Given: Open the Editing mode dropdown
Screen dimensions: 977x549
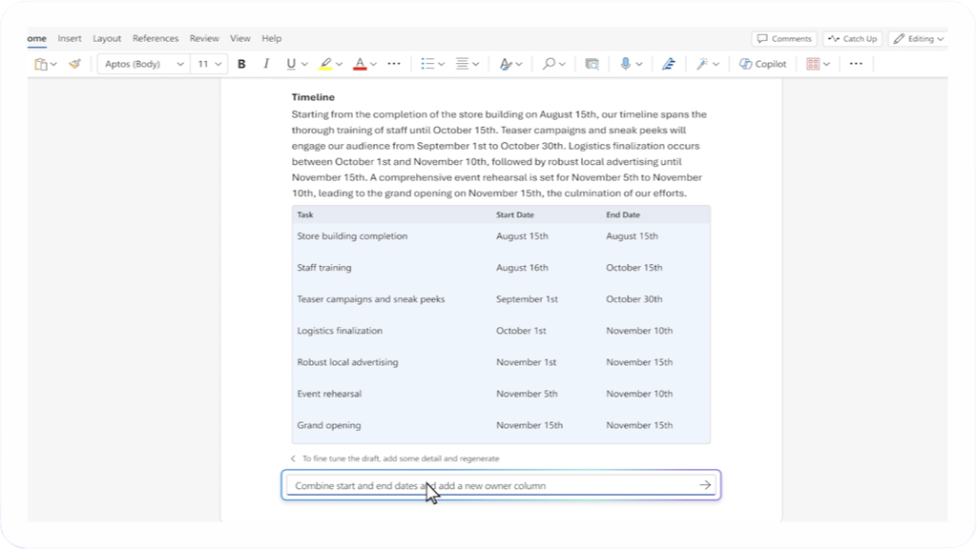Looking at the screenshot, I should coord(919,38).
